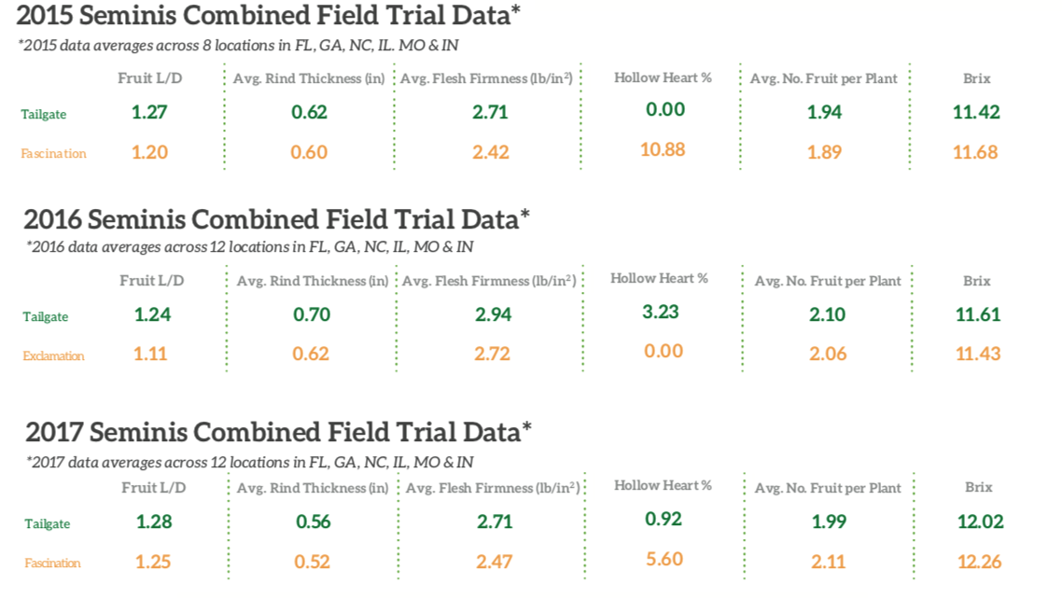
Task: Select the Brix value 12.26
Action: [978, 563]
